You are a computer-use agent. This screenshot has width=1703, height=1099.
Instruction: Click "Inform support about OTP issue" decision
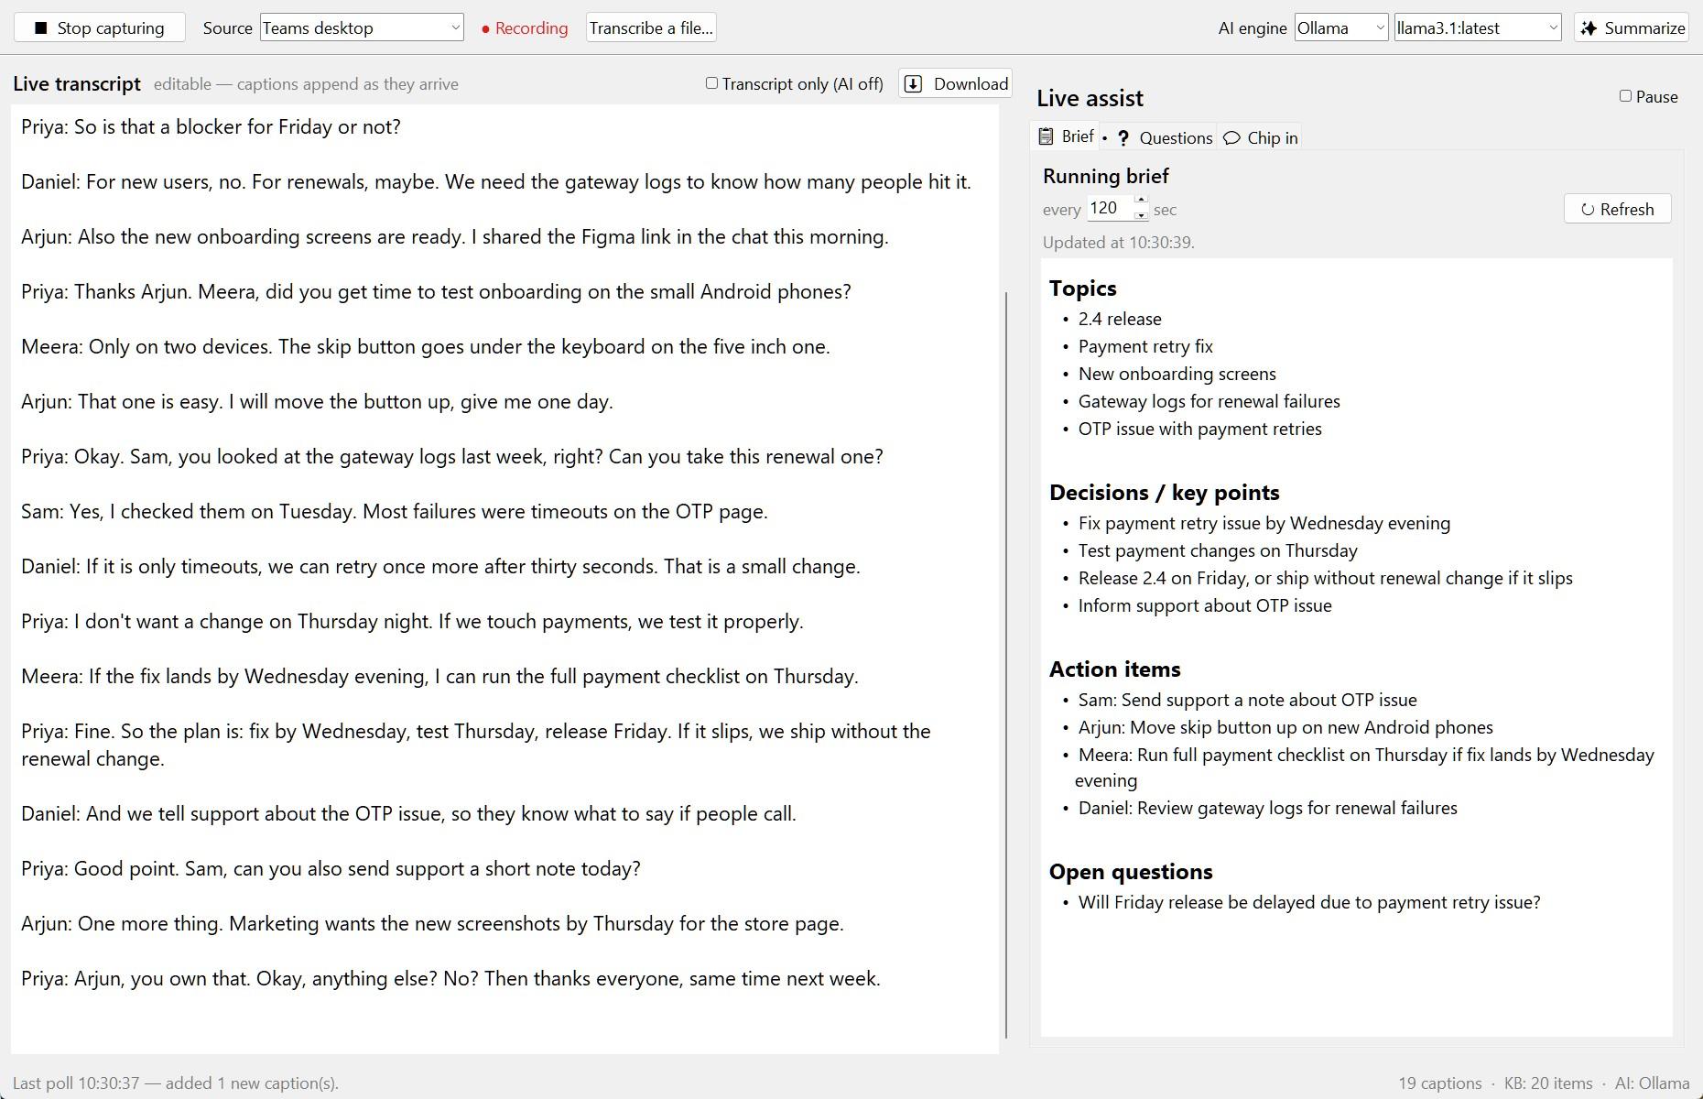[x=1205, y=605]
